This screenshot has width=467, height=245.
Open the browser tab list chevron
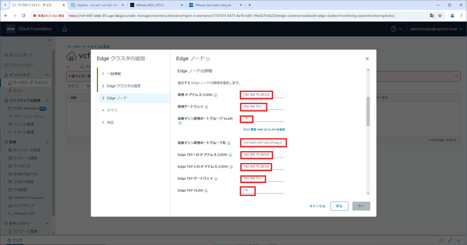5,5
